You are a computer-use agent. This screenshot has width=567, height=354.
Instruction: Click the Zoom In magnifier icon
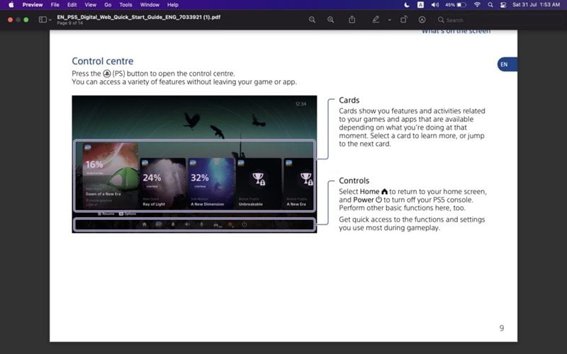point(330,20)
